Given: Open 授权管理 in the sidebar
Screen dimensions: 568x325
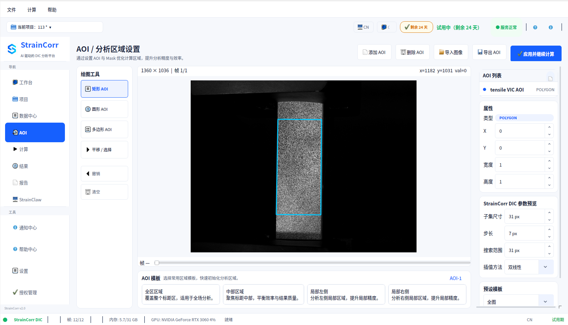Looking at the screenshot, I should coord(35,293).
